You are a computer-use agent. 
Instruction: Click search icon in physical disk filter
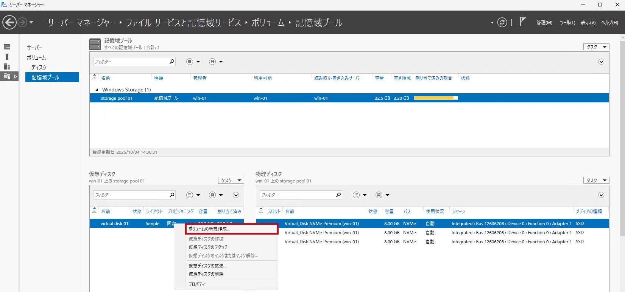click(338, 195)
